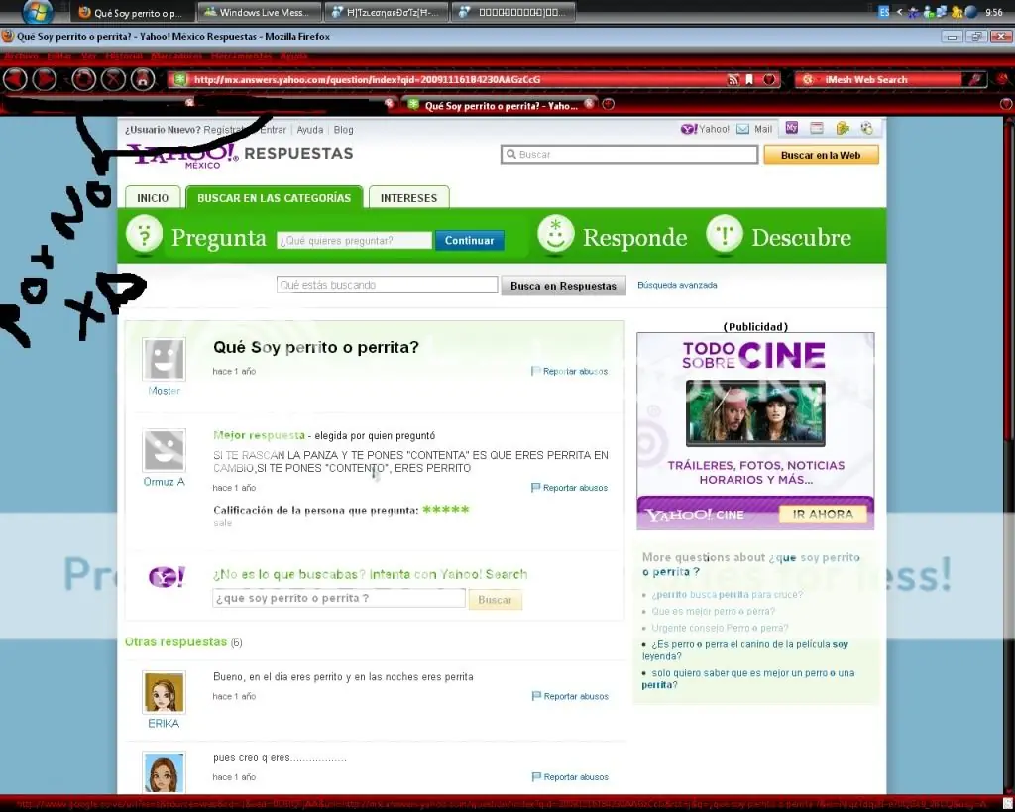The image size is (1015, 812).
Task: Focus the '¿Qué quieres preguntar?' input field
Action: click(x=354, y=240)
